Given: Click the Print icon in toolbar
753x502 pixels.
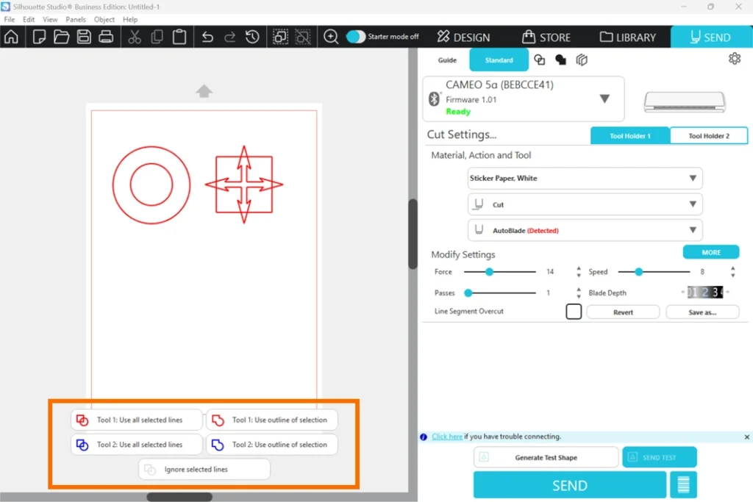Looking at the screenshot, I should tap(107, 37).
